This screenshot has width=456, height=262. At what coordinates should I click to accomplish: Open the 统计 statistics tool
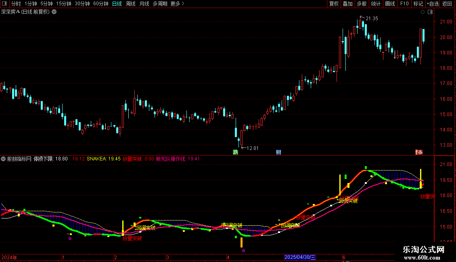coord(376,4)
